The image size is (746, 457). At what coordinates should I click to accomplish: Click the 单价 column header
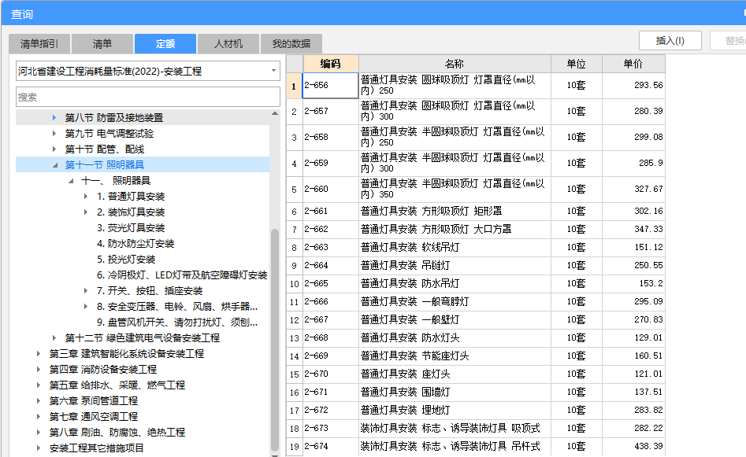pos(633,64)
